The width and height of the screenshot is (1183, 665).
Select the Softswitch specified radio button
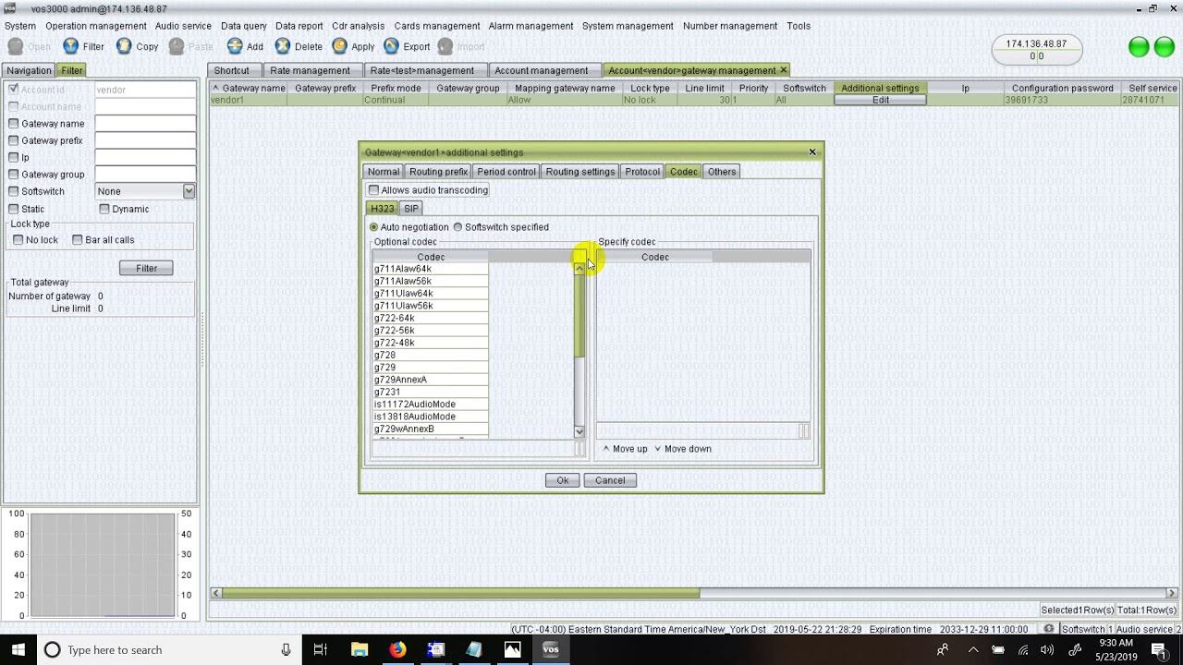(x=457, y=227)
